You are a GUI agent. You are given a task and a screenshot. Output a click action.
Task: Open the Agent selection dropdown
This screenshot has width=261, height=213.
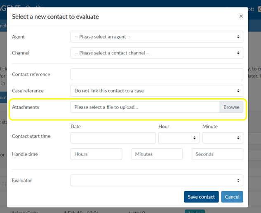pos(157,37)
